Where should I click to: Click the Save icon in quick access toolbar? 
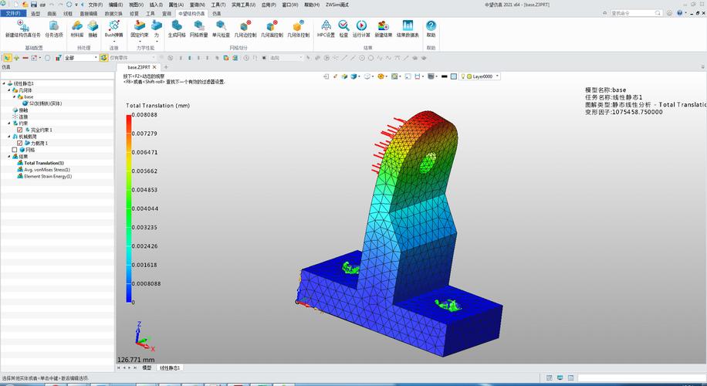[34, 5]
